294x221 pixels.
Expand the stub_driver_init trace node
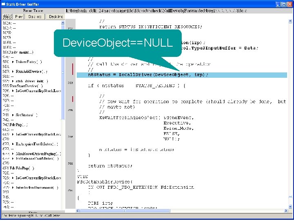coord(13,81)
